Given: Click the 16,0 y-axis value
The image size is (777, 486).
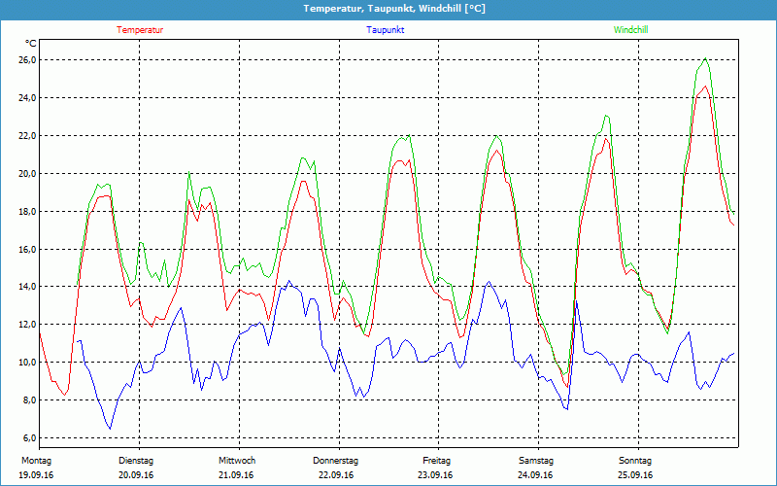Looking at the screenshot, I should 27,249.
